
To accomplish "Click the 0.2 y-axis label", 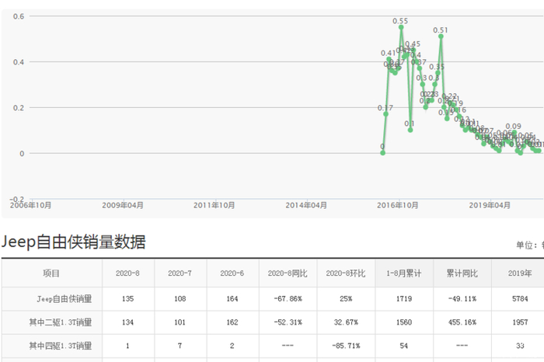I will (19, 108).
